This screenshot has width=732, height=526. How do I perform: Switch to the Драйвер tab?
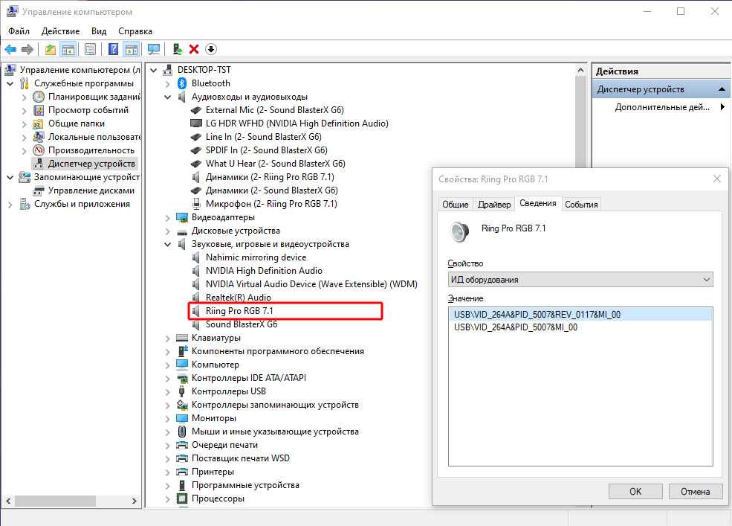point(494,205)
